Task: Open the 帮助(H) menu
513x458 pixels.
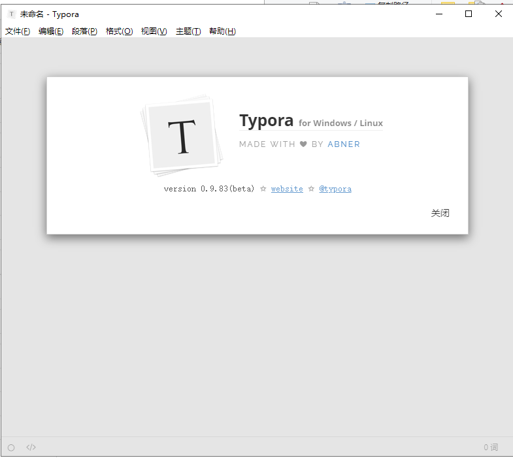Action: pyautogui.click(x=222, y=31)
